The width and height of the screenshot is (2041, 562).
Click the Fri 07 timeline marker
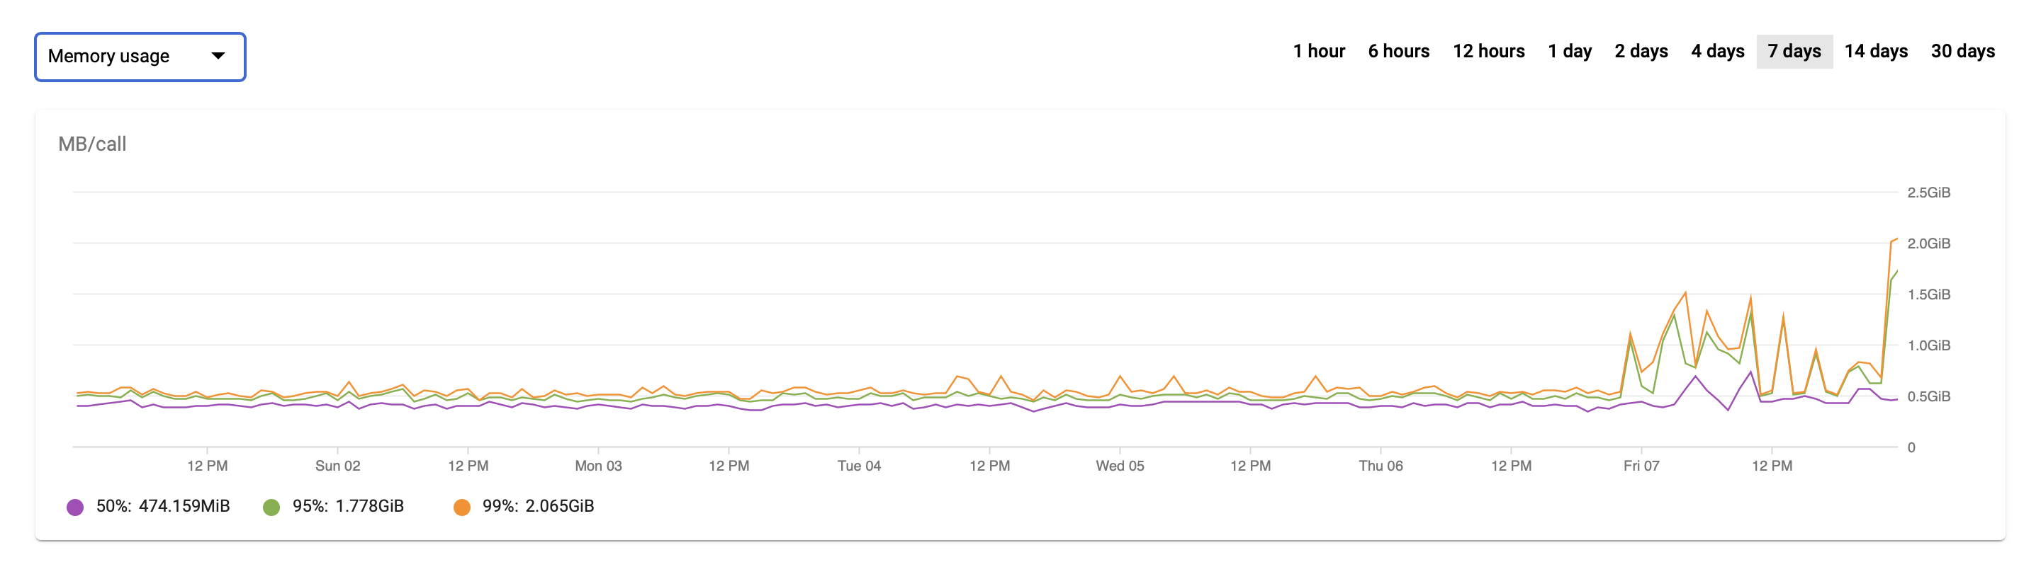coord(1641,466)
